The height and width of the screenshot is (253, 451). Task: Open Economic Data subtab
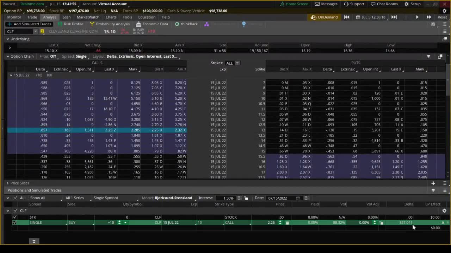click(152, 24)
